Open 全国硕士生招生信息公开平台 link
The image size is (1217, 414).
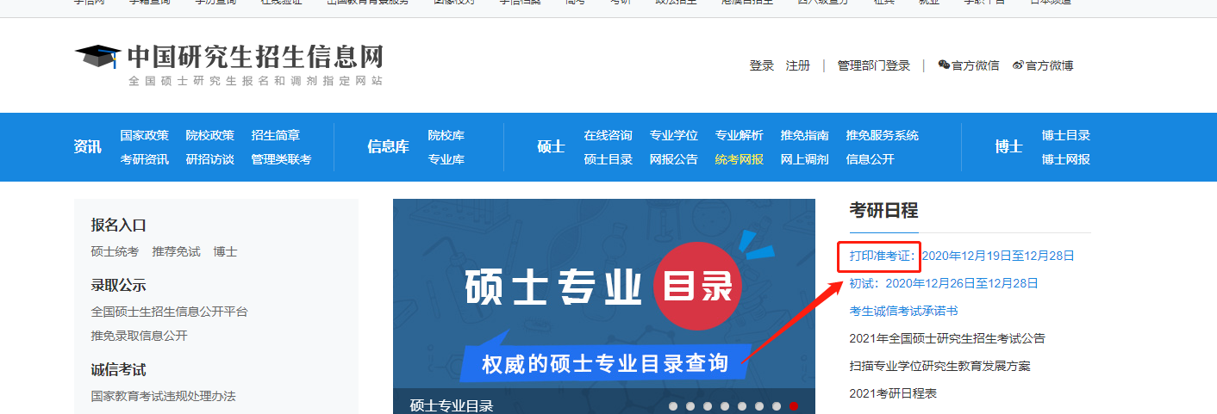coord(169,312)
